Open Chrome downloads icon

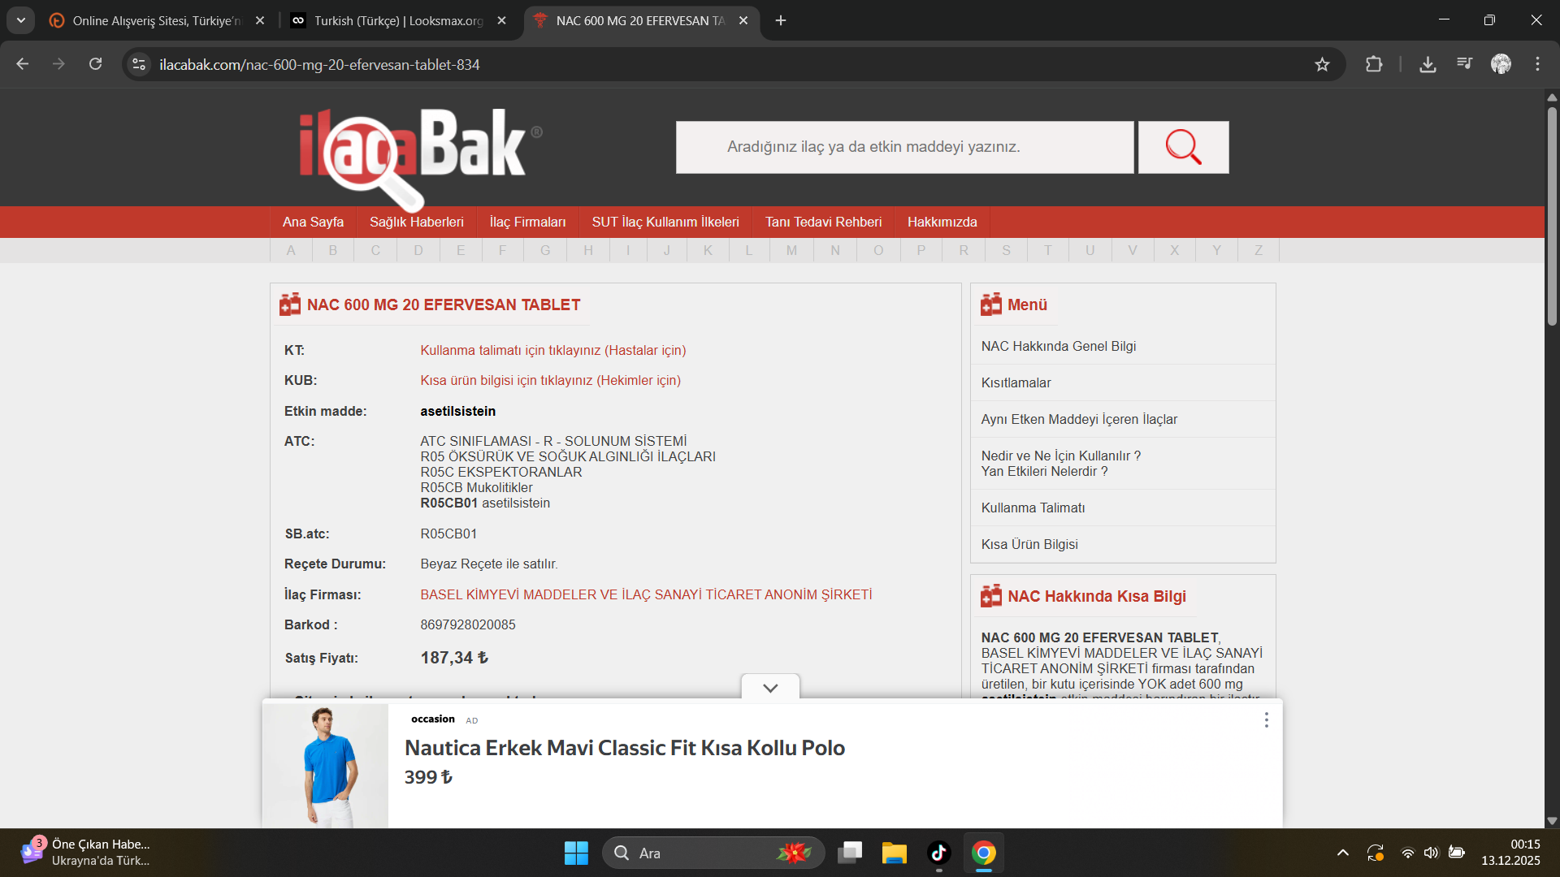[1427, 64]
